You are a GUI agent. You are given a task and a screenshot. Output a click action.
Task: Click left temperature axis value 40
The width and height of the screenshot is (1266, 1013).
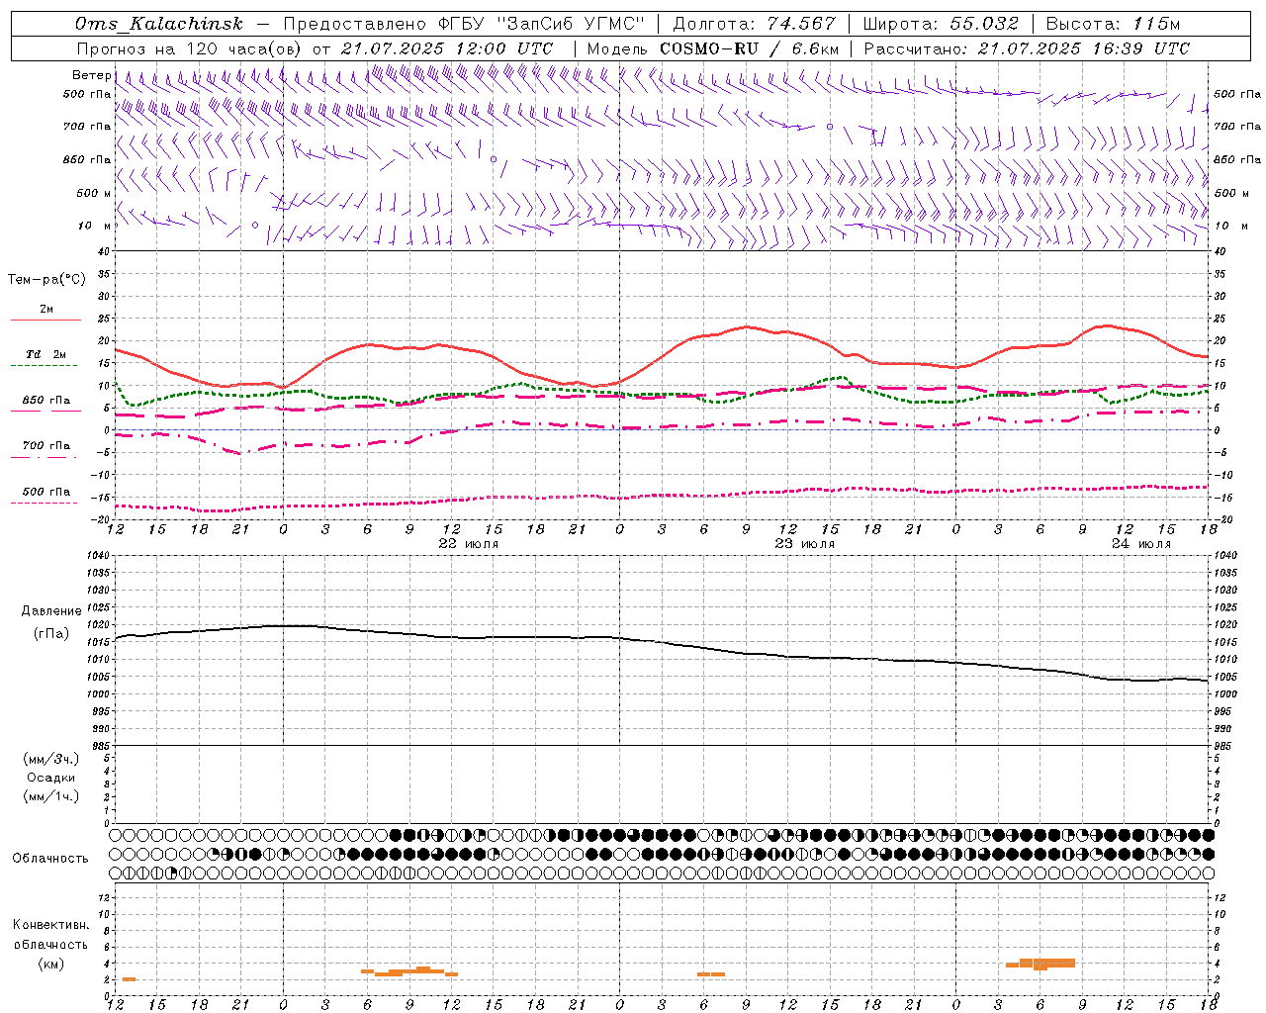pyautogui.click(x=105, y=252)
